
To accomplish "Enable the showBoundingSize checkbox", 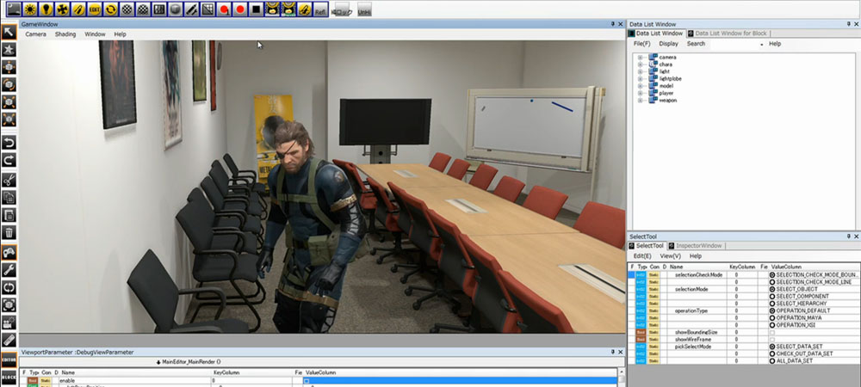I will [771, 332].
